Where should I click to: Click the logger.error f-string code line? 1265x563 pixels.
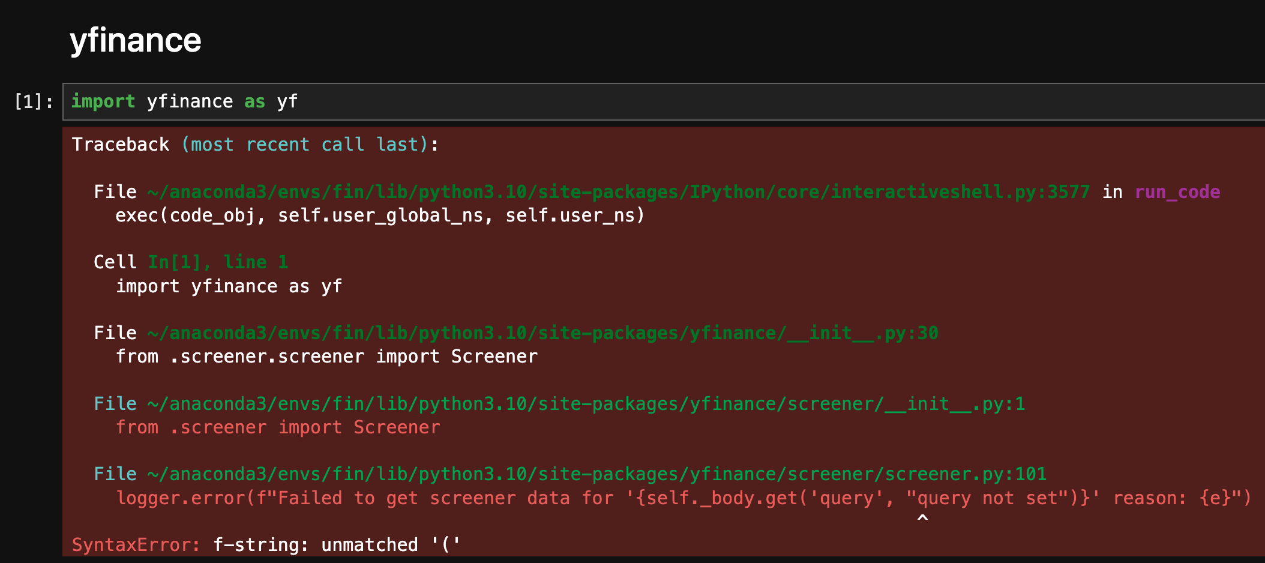click(x=684, y=498)
